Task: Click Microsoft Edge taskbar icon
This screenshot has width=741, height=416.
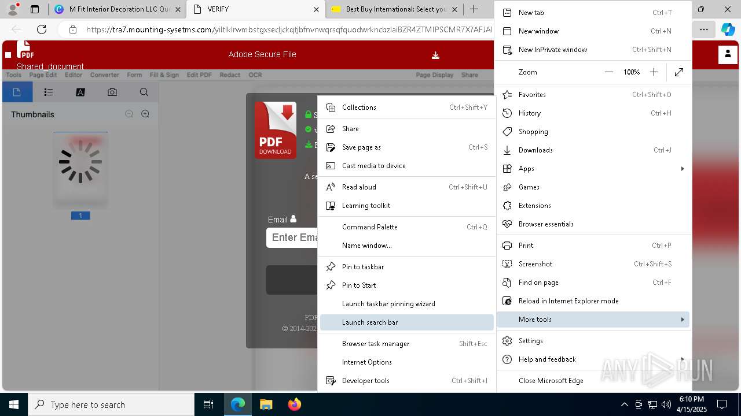Action: (238, 404)
